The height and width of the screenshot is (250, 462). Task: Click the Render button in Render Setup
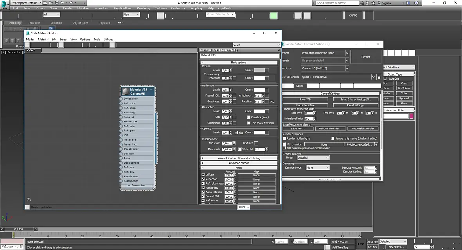coord(366,57)
